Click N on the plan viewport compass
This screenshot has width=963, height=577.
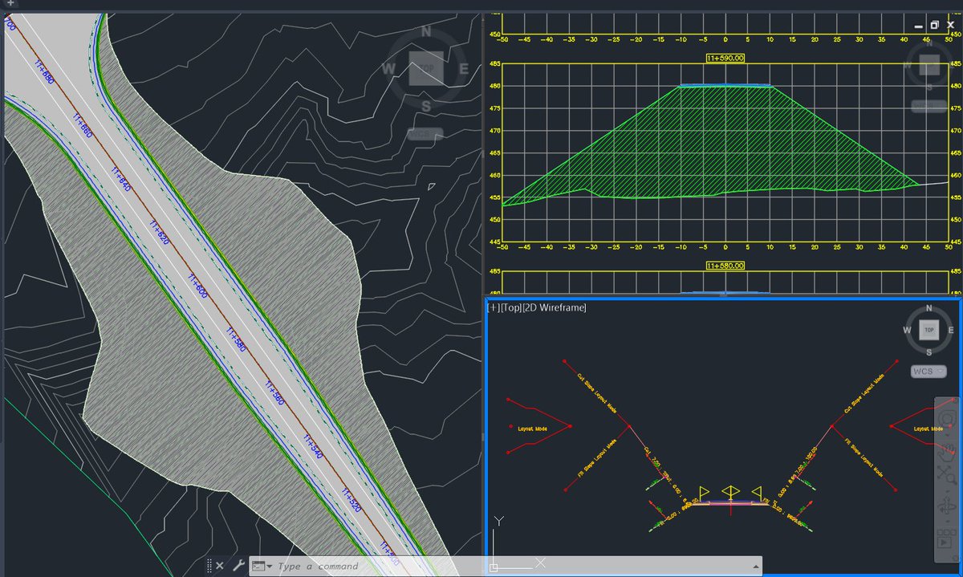(x=426, y=32)
